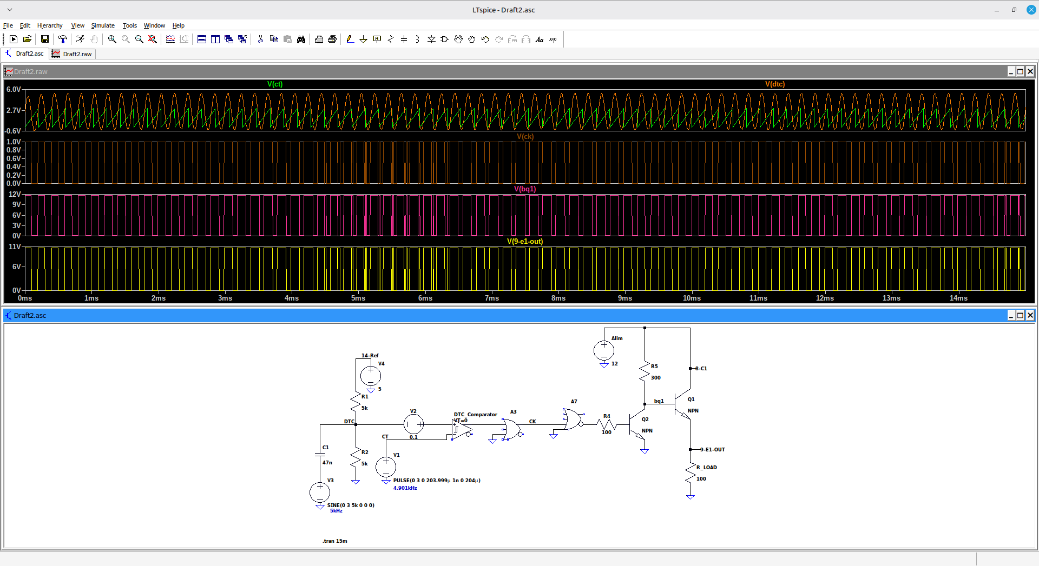Open the Window menu
The height and width of the screenshot is (566, 1039).
[154, 25]
